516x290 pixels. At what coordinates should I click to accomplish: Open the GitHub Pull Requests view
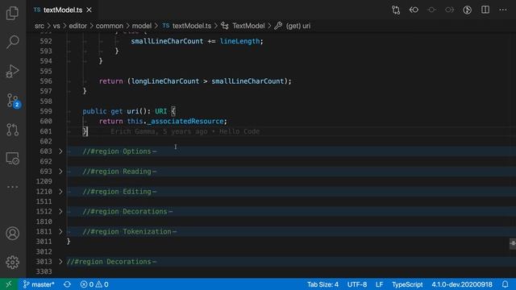coord(13,130)
